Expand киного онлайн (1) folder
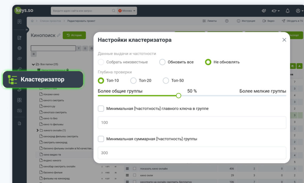Screen dimensions: 304x183 tap(37, 130)
